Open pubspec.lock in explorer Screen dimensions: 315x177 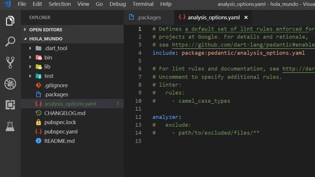pyautogui.click(x=60, y=122)
